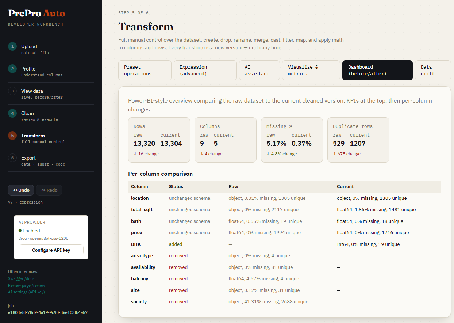
Task: Click the 'v7 · expression' version label
Action: (x=25, y=202)
